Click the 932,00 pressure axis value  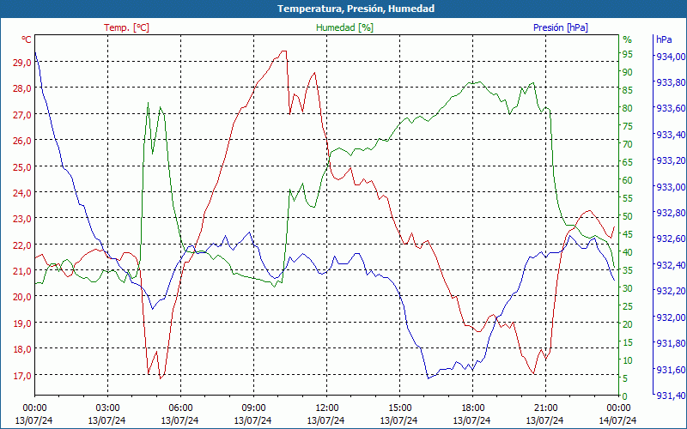coord(670,317)
